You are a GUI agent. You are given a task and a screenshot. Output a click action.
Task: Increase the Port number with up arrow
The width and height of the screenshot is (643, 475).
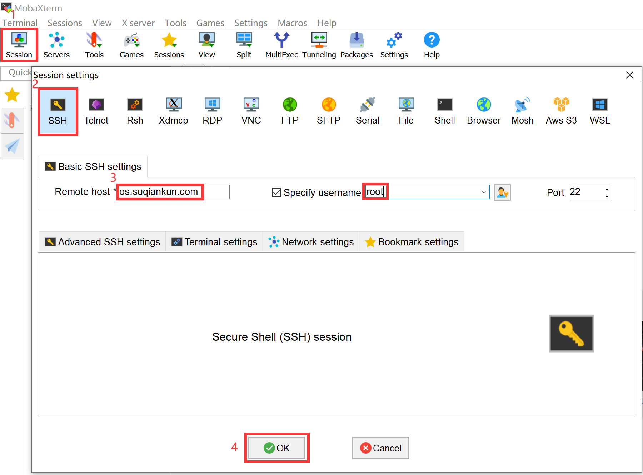(x=607, y=189)
